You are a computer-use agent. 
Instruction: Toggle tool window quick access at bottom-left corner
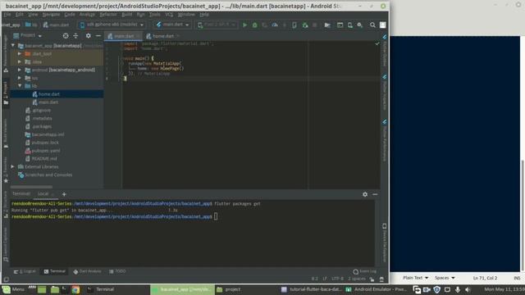(x=6, y=279)
